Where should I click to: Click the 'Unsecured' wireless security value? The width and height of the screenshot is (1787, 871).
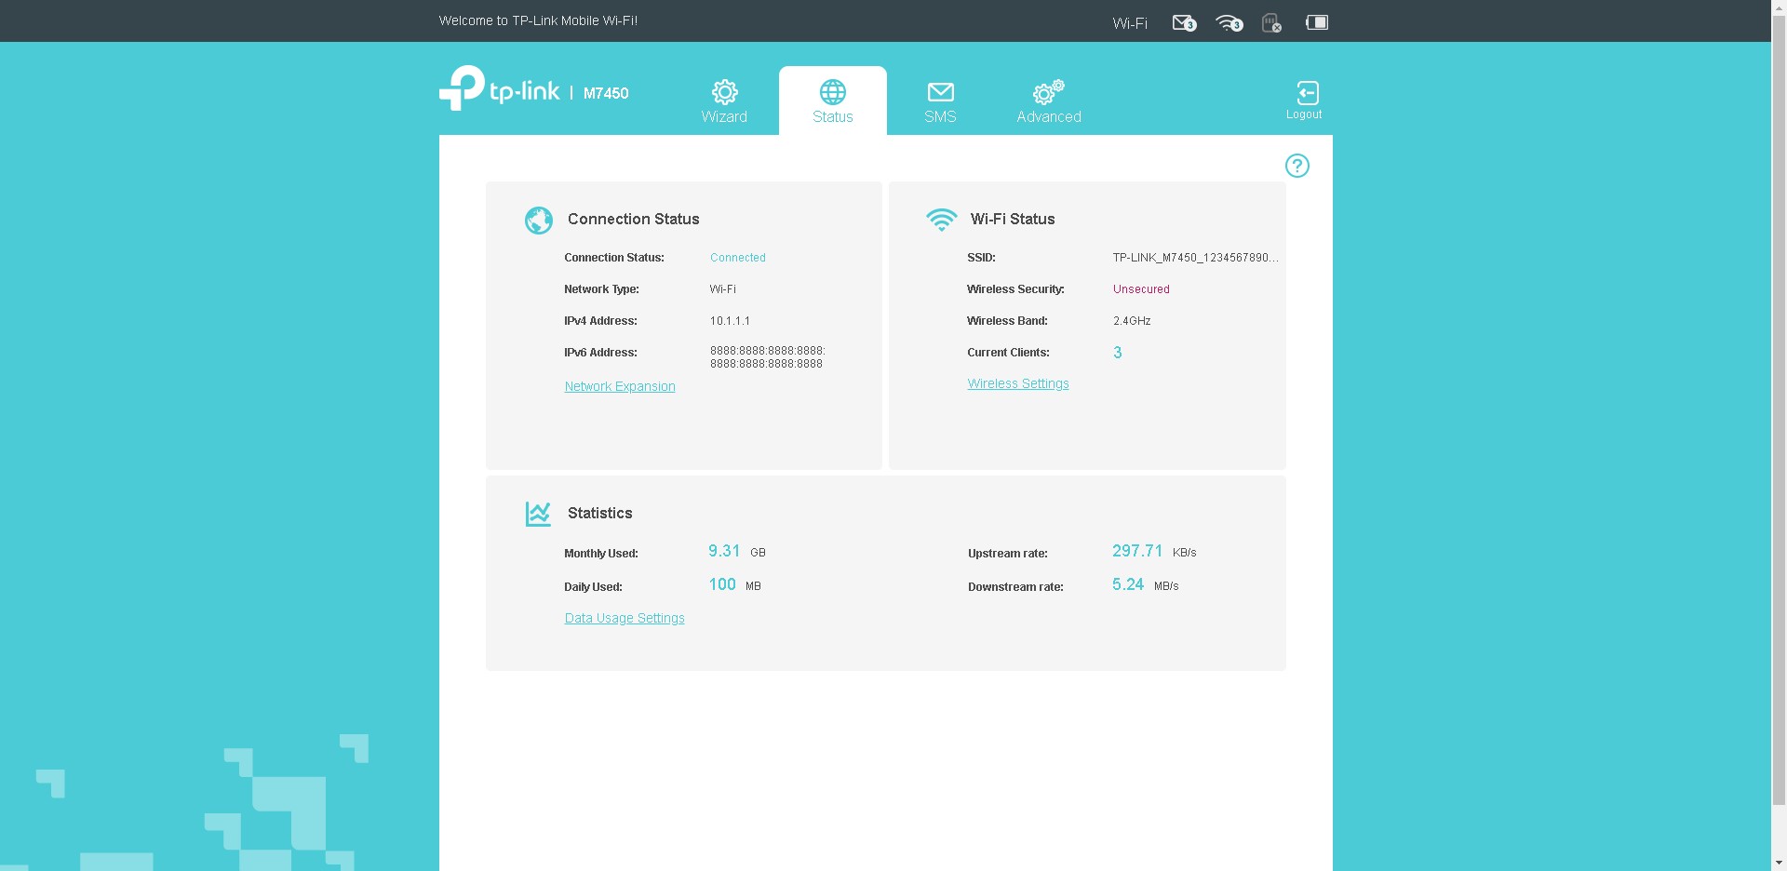pos(1141,289)
